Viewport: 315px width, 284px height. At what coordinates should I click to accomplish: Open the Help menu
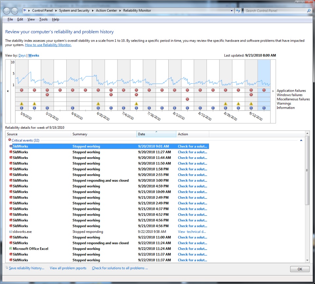56,19
